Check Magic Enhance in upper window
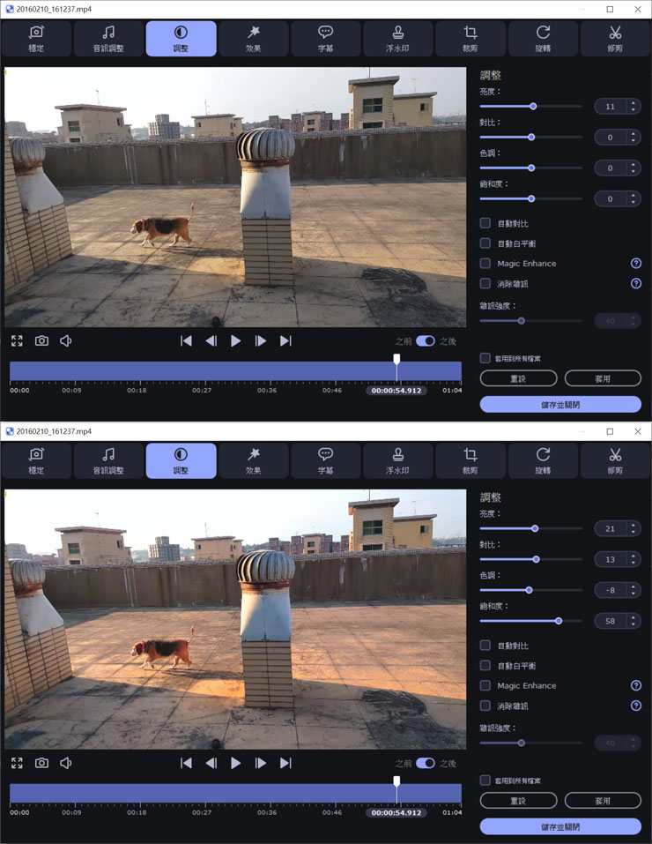652x844 pixels. coord(485,263)
